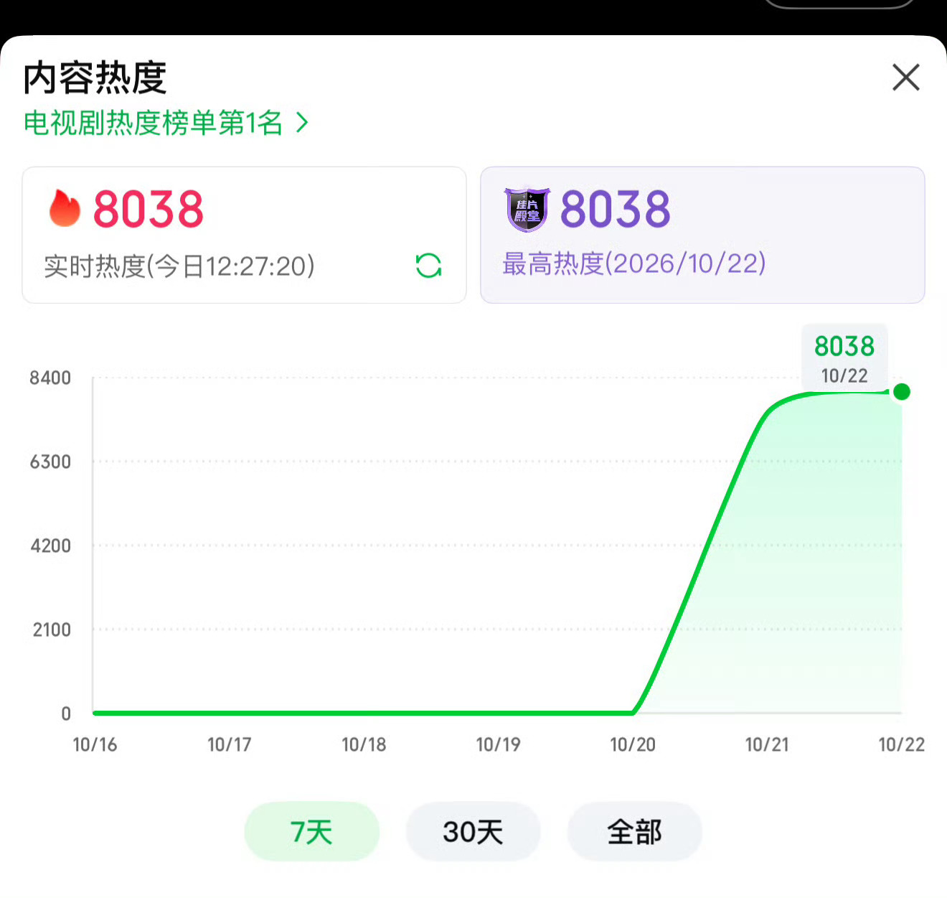Image resolution: width=947 pixels, height=898 pixels.
Task: Tap the 内容热度 title
Action: [95, 78]
